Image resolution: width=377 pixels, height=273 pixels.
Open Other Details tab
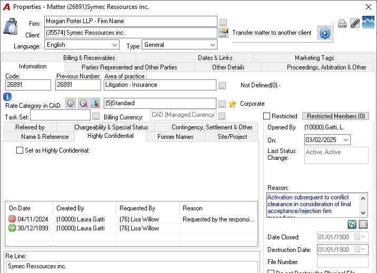pos(228,67)
